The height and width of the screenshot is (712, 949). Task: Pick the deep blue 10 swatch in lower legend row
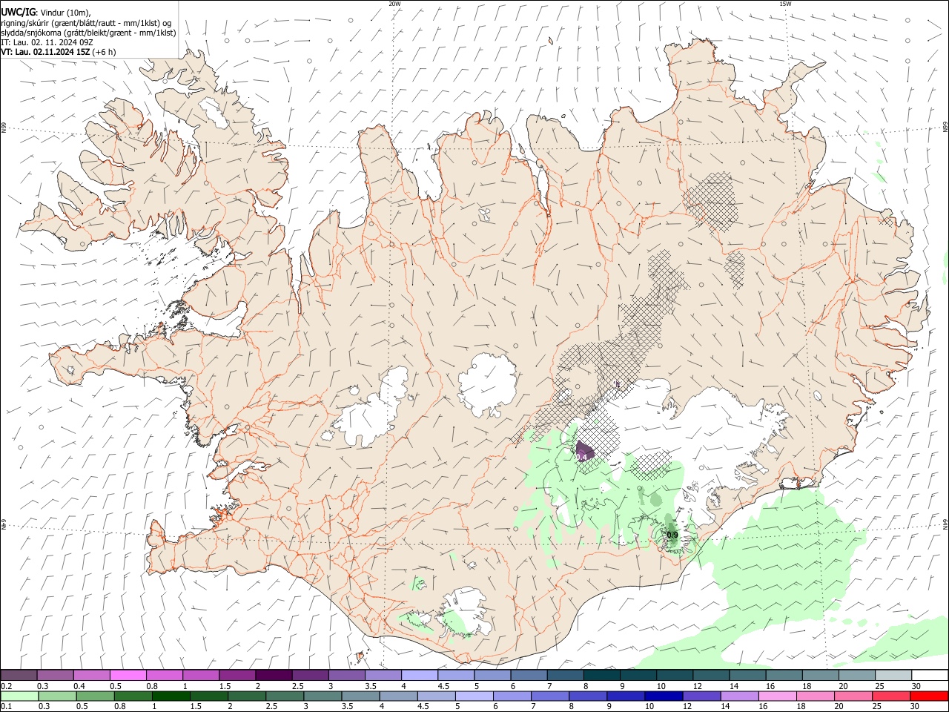[663, 696]
